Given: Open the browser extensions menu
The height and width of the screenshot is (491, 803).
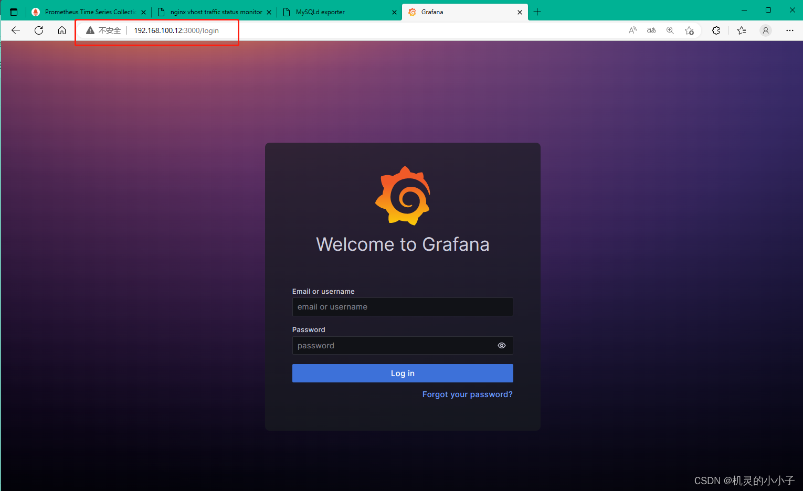Looking at the screenshot, I should pyautogui.click(x=716, y=30).
